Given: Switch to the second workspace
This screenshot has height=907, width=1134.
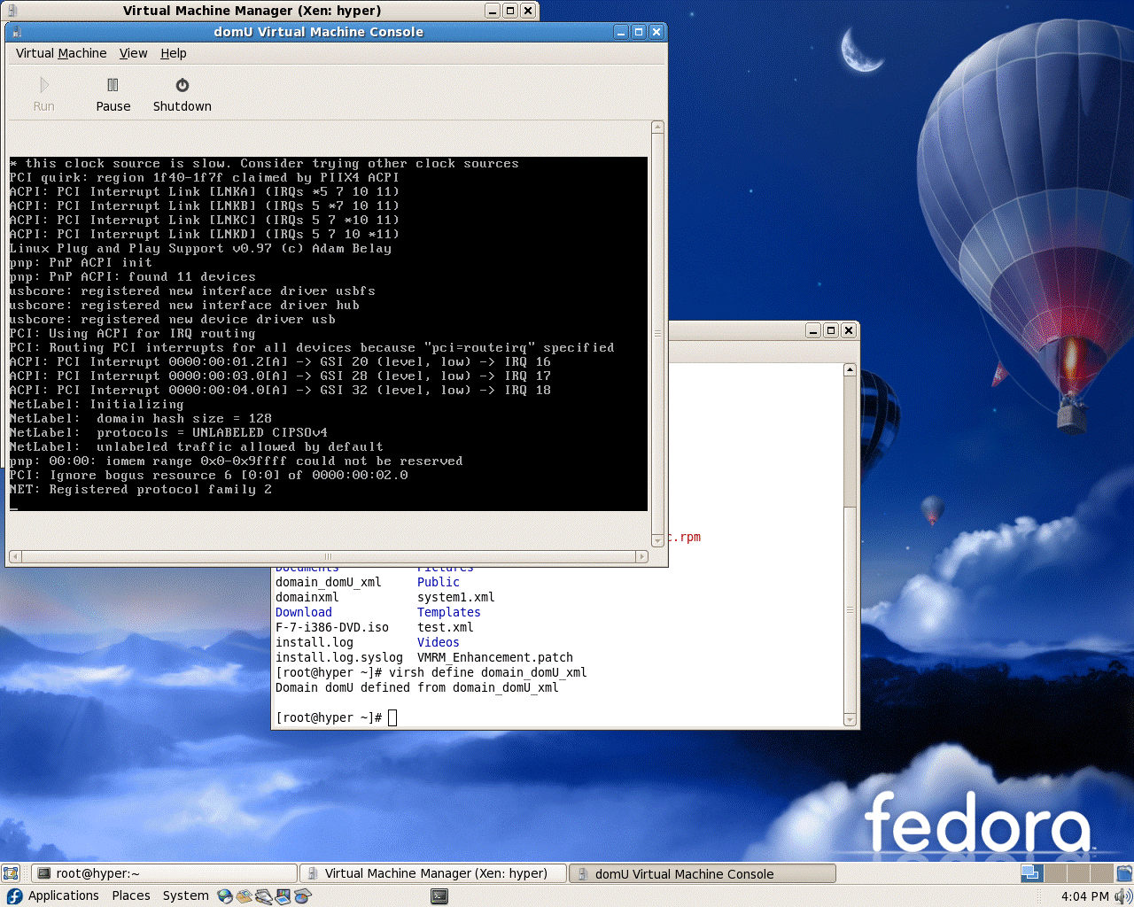Looking at the screenshot, I should click(x=1054, y=873).
